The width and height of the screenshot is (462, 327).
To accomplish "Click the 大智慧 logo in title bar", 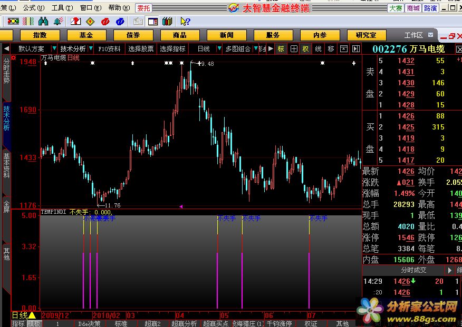I will [x=234, y=8].
